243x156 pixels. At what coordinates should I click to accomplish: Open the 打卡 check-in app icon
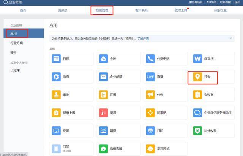197,77
